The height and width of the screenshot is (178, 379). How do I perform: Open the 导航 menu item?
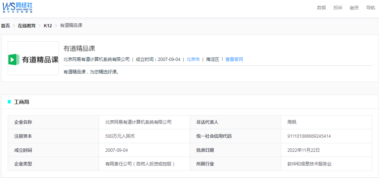(370, 8)
